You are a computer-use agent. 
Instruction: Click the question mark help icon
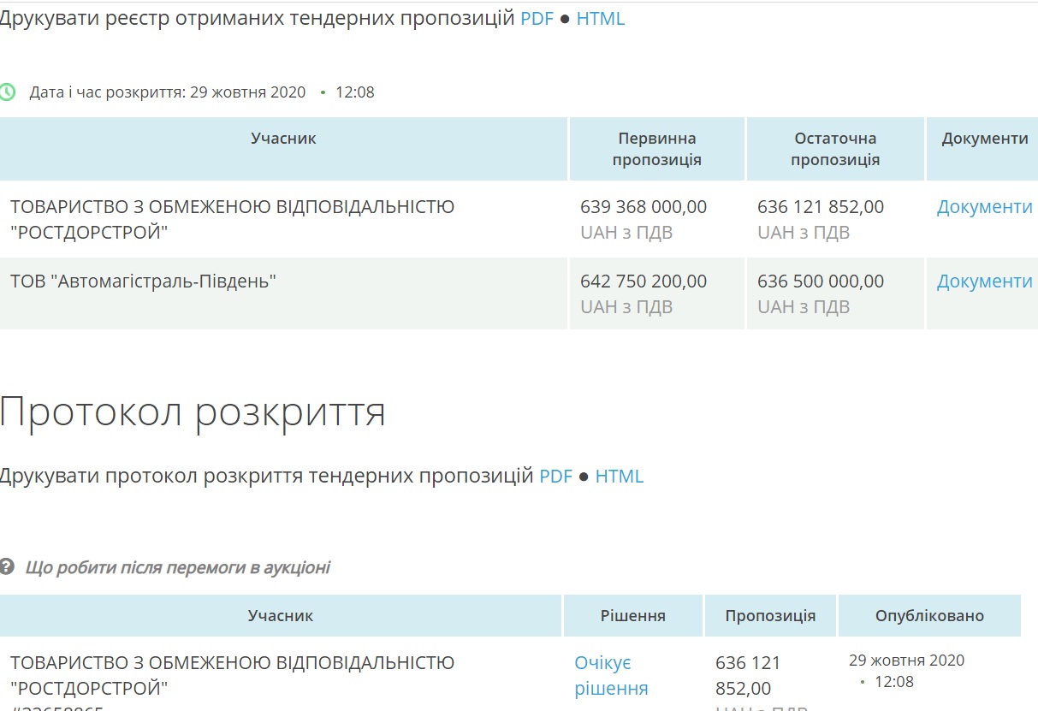tap(7, 567)
